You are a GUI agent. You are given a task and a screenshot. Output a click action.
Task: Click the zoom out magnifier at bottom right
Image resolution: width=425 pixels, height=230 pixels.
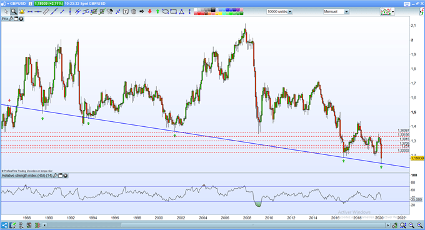click(x=411, y=225)
